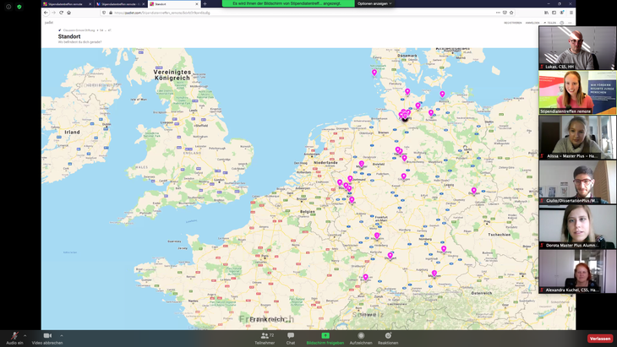Expand video options arrow next to camera
617x347 pixels.
(62, 335)
